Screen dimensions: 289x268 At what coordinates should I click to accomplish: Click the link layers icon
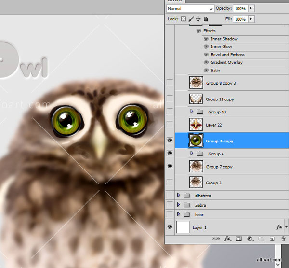click(x=216, y=239)
